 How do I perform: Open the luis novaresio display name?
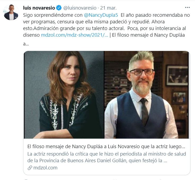point(39,8)
